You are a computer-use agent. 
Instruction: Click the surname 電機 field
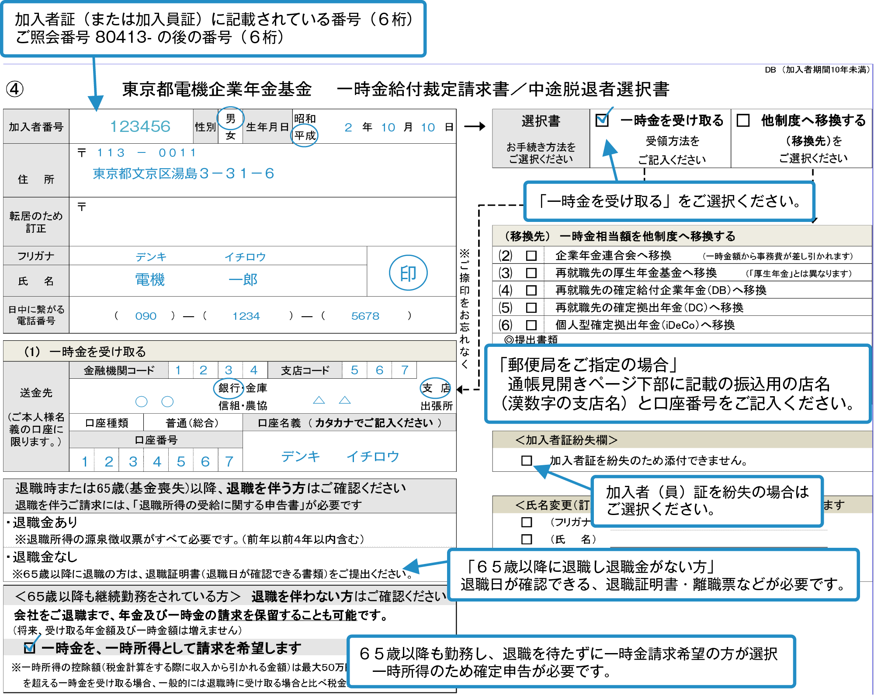click(150, 280)
